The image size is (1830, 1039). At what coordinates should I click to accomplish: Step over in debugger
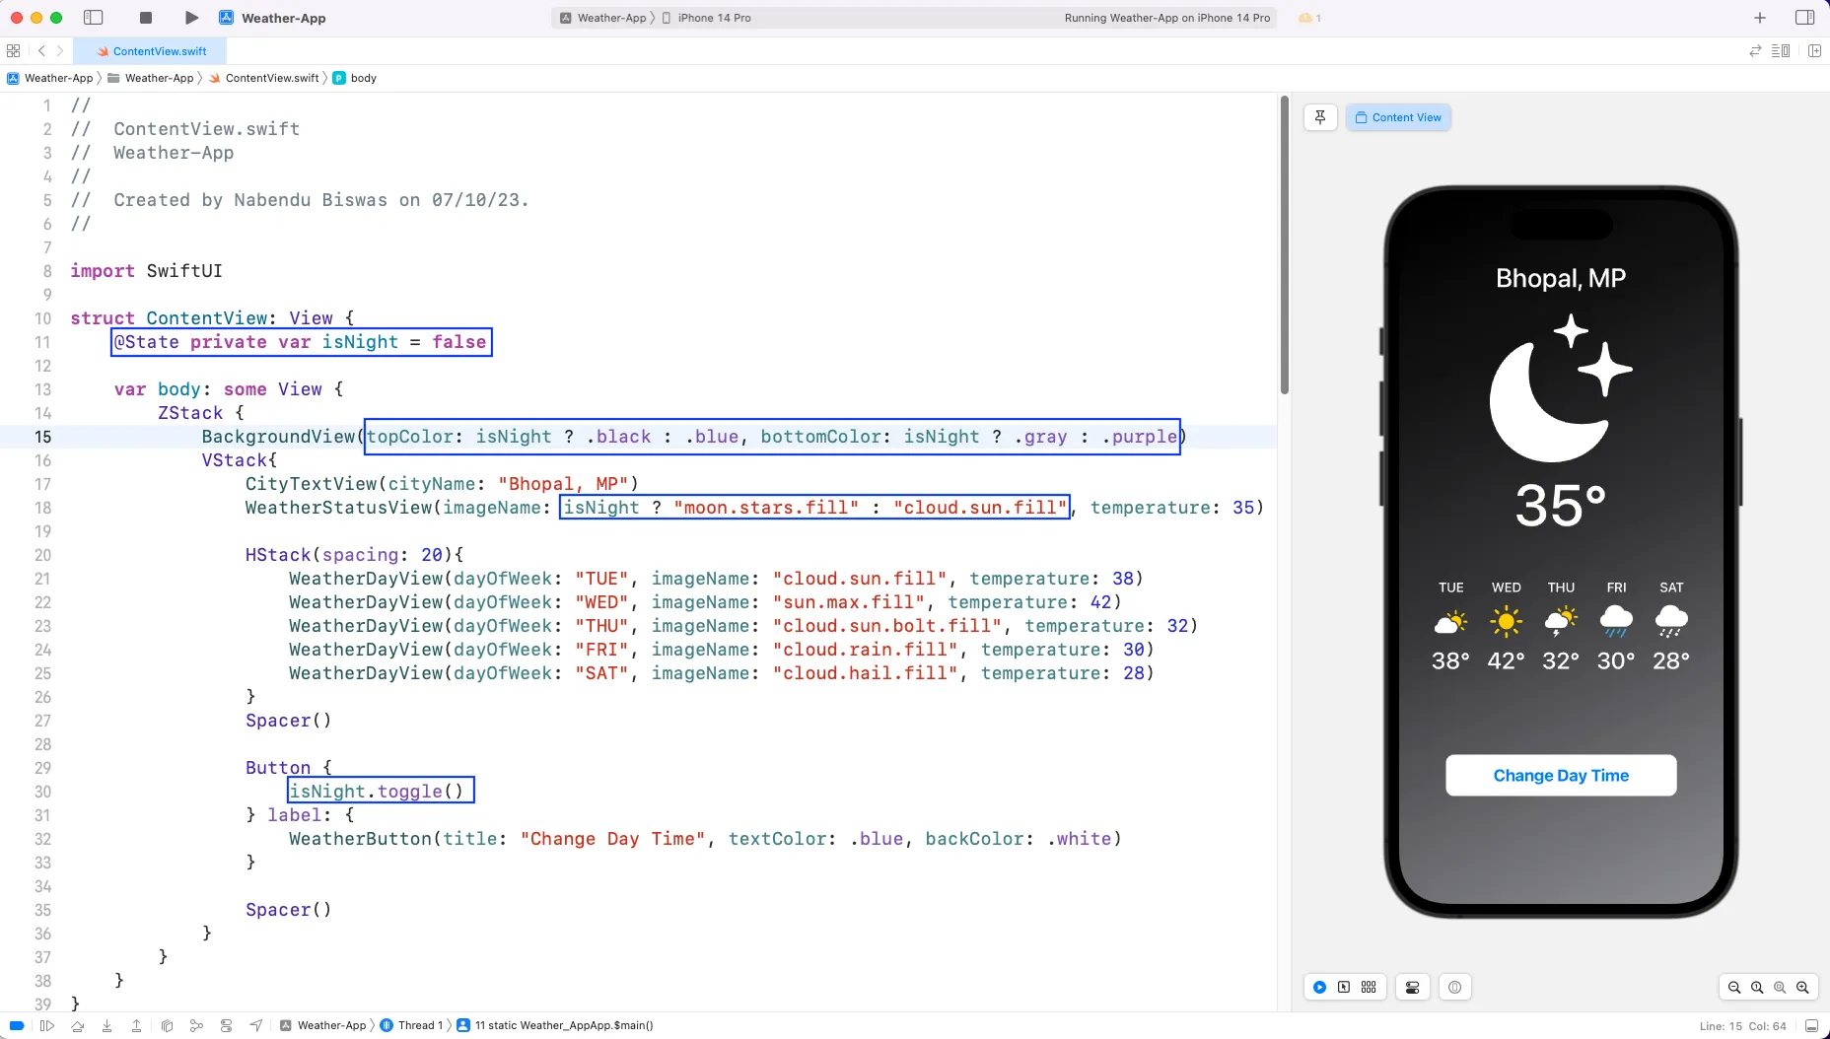[x=77, y=1025]
